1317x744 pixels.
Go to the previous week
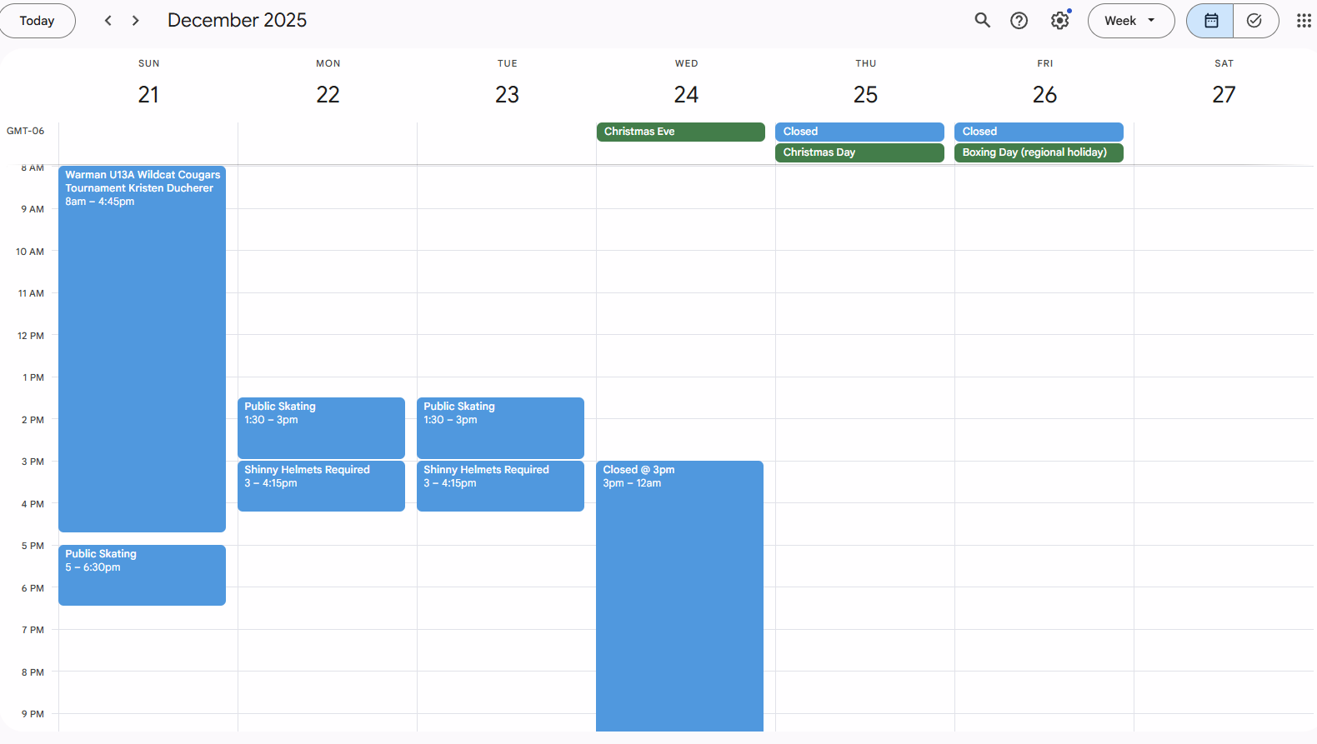[x=108, y=21]
